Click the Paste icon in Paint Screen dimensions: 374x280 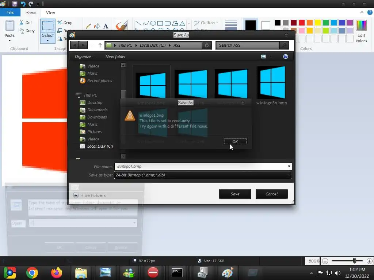pos(10,26)
